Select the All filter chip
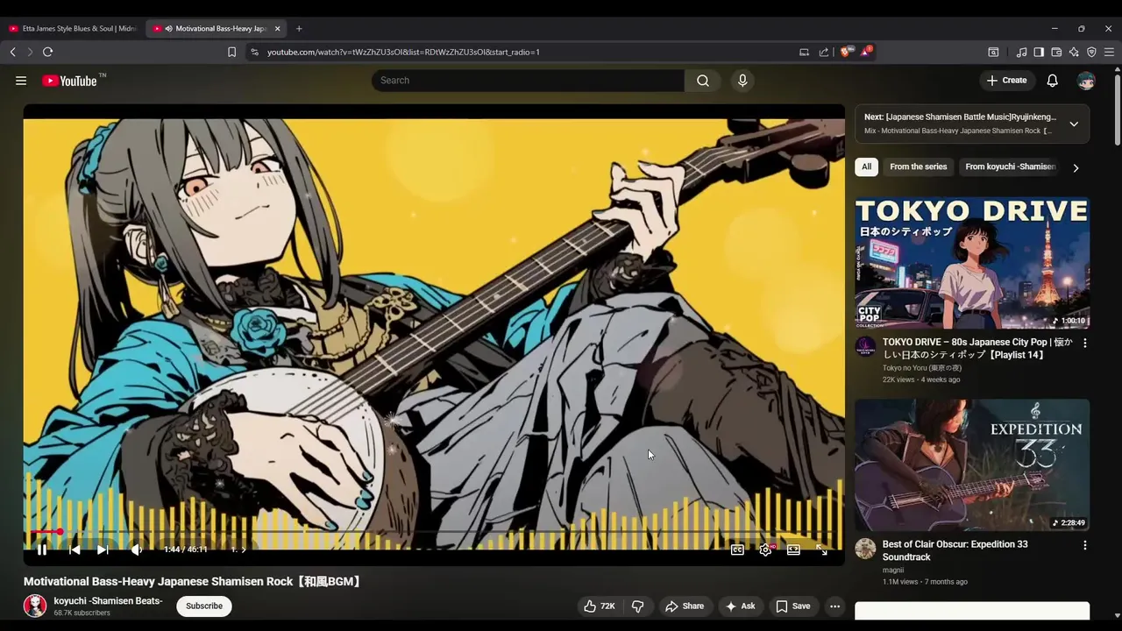 pyautogui.click(x=866, y=167)
